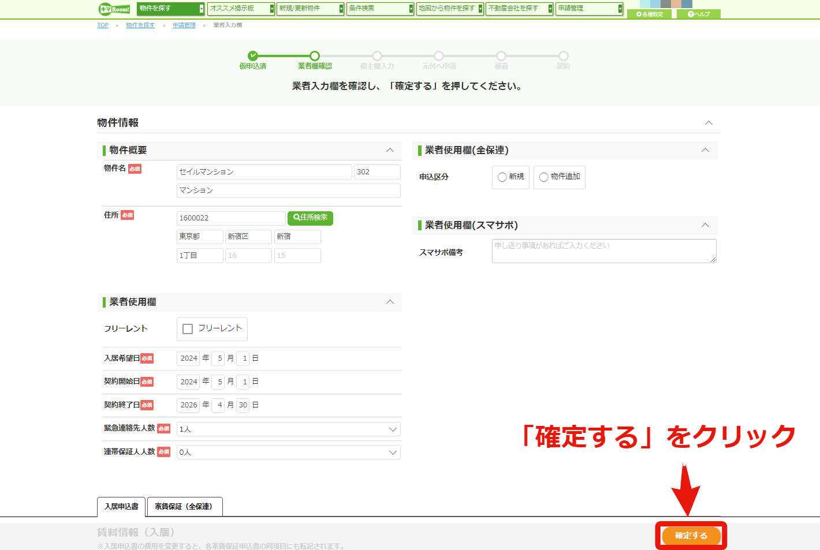Select the 物件追加 radio option
Image resolution: width=820 pixels, height=550 pixels.
tap(544, 177)
